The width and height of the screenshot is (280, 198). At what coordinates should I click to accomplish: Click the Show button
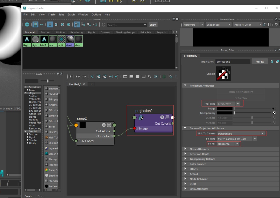(153, 25)
